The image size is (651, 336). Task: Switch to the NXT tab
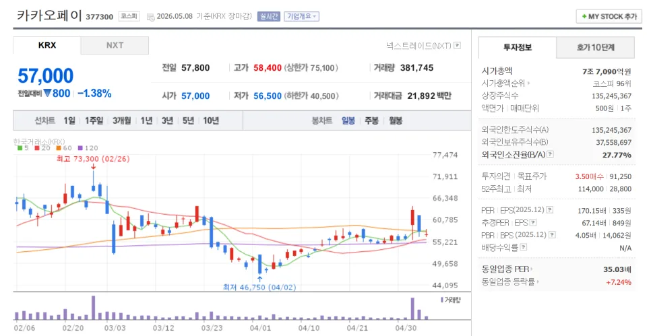[x=115, y=45]
